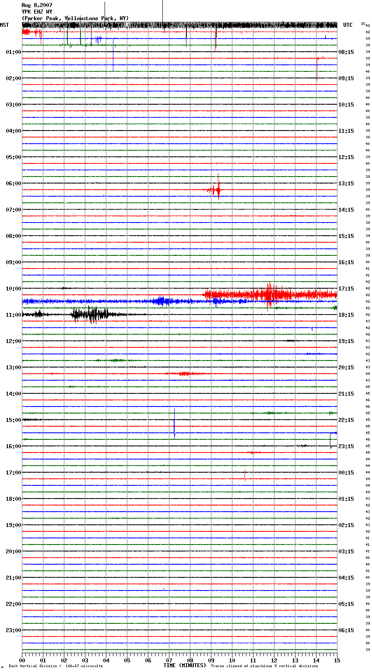This screenshot has width=372, height=672.
Task: Click the "15:15" UTC time label
Action: [x=346, y=236]
